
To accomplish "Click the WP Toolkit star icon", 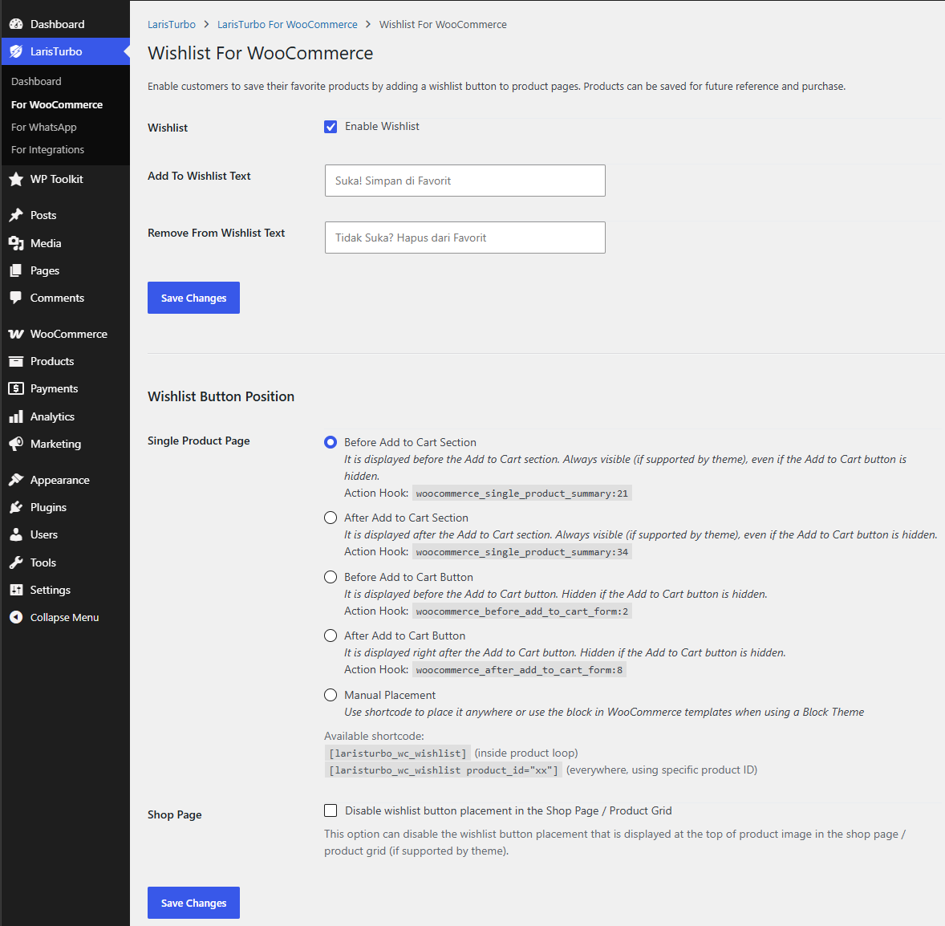I will click(16, 179).
